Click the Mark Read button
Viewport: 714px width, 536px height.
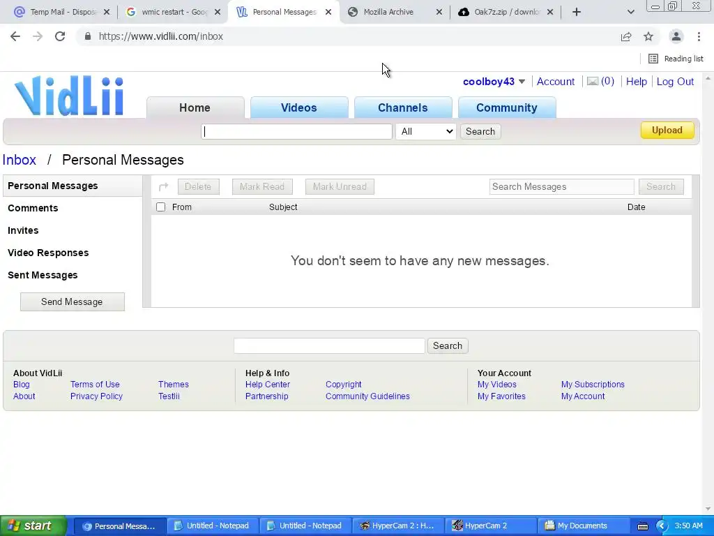click(x=262, y=186)
